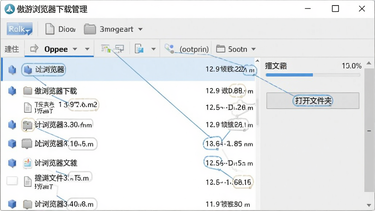Click the folder icon on the 浏览器3.40 row
The width and height of the screenshot is (375, 211).
click(x=27, y=204)
